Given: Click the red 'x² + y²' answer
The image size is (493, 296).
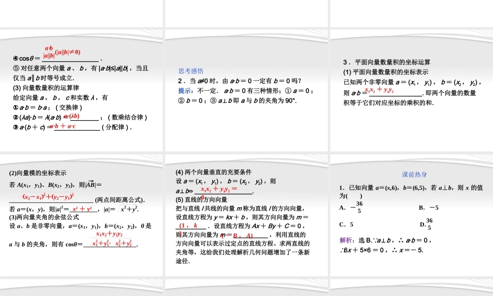Looking at the screenshot, I should point(82,209).
